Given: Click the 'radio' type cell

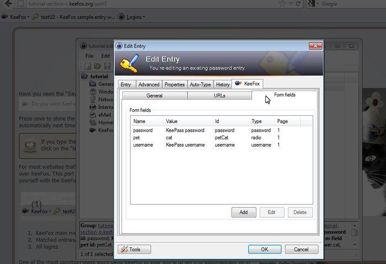Looking at the screenshot, I should [x=256, y=138].
